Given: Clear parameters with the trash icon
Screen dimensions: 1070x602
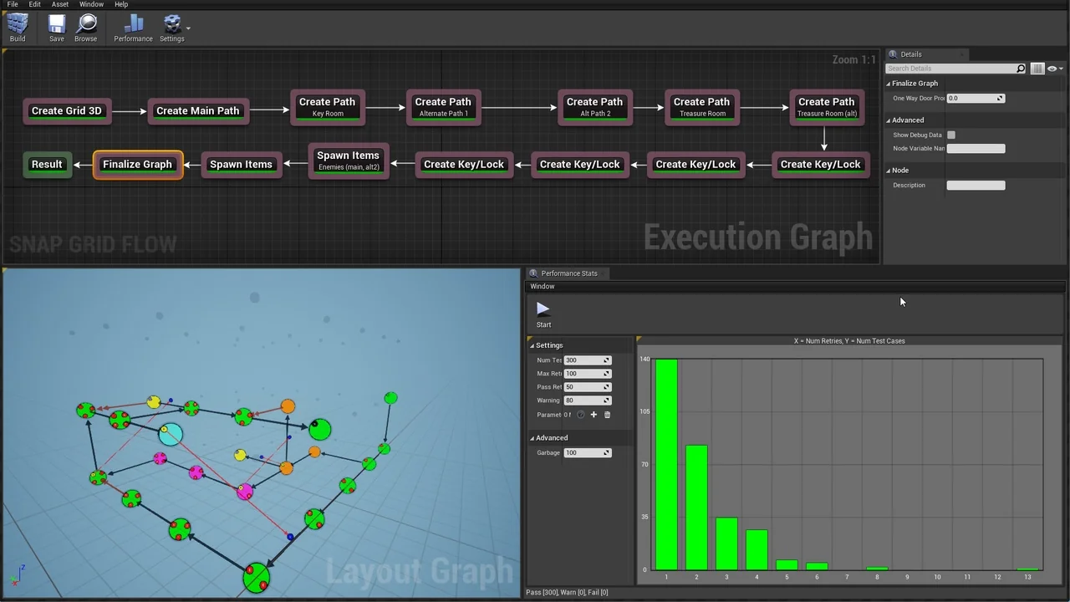Looking at the screenshot, I should click(x=607, y=415).
